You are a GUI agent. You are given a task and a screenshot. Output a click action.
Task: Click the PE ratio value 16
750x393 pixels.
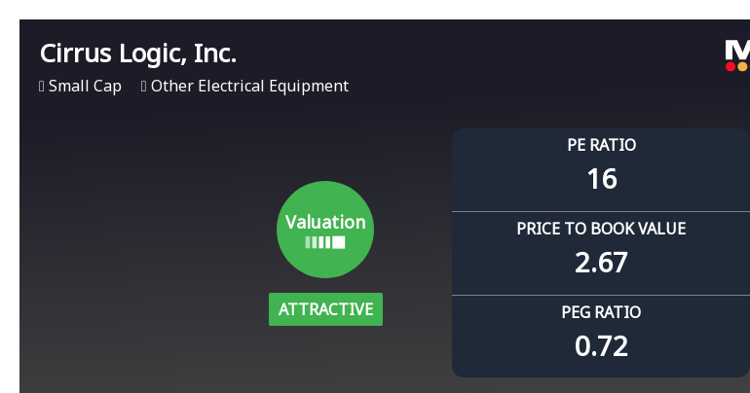pyautogui.click(x=601, y=179)
